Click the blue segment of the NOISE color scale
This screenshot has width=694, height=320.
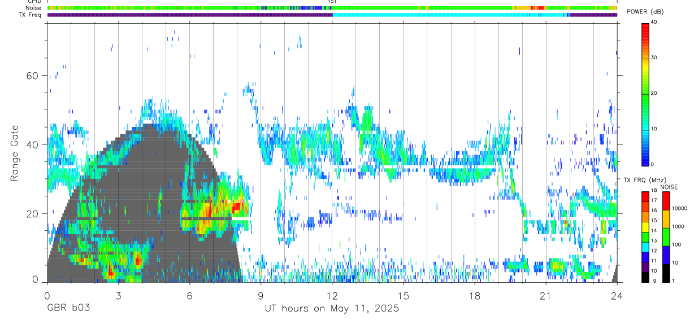[x=666, y=255]
